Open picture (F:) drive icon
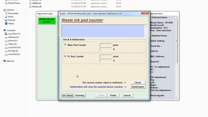 coord(6,41)
